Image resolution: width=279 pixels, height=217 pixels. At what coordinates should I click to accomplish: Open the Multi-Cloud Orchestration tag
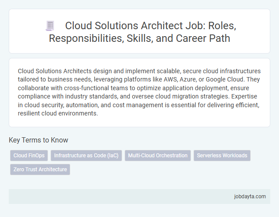[x=158, y=156]
